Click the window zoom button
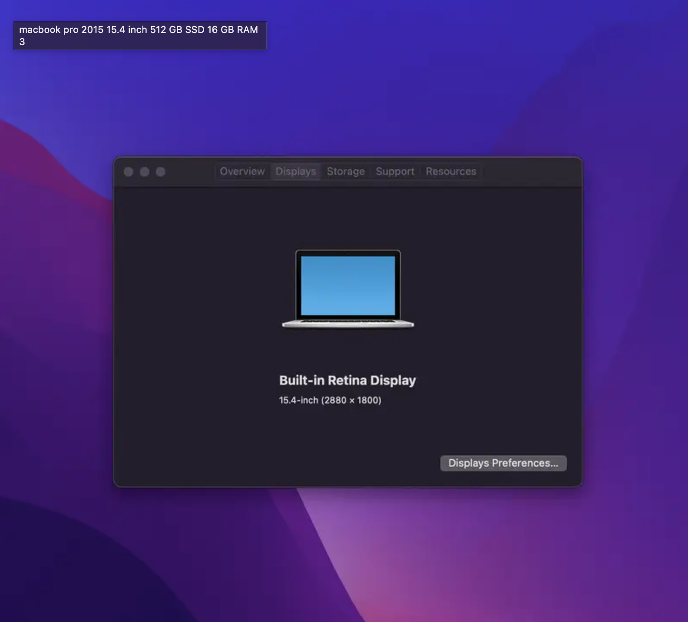688x622 pixels. coord(161,172)
